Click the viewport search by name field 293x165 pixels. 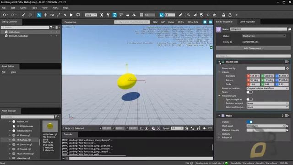[x=132, y=22]
